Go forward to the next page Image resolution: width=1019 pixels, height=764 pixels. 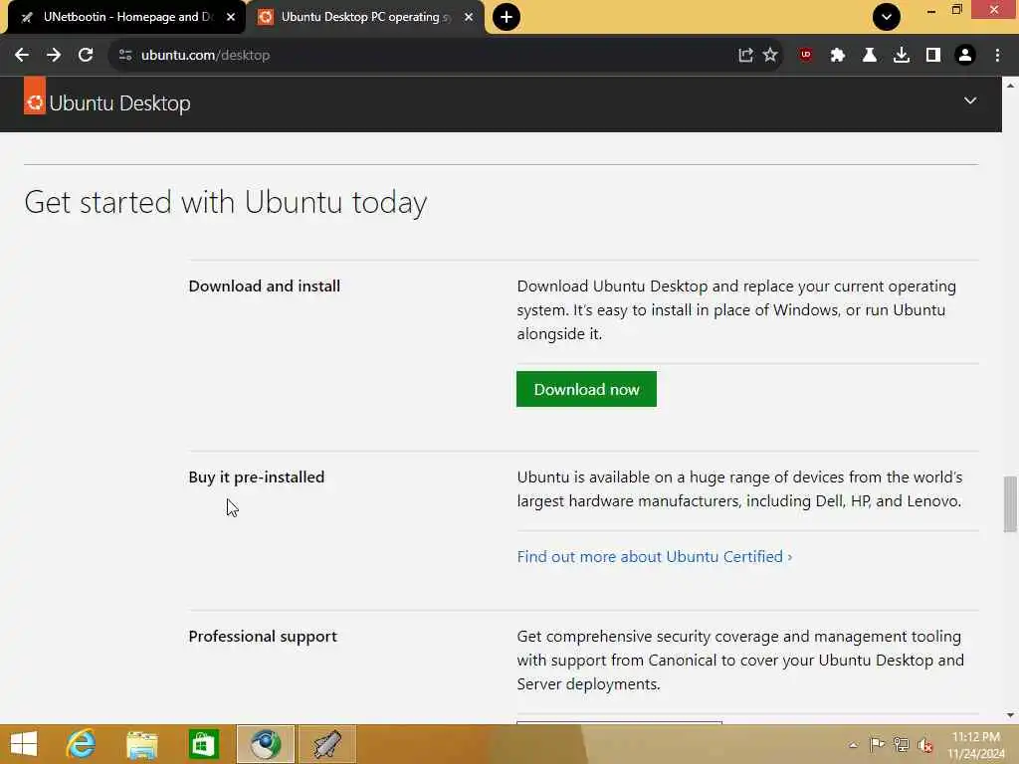click(x=54, y=56)
